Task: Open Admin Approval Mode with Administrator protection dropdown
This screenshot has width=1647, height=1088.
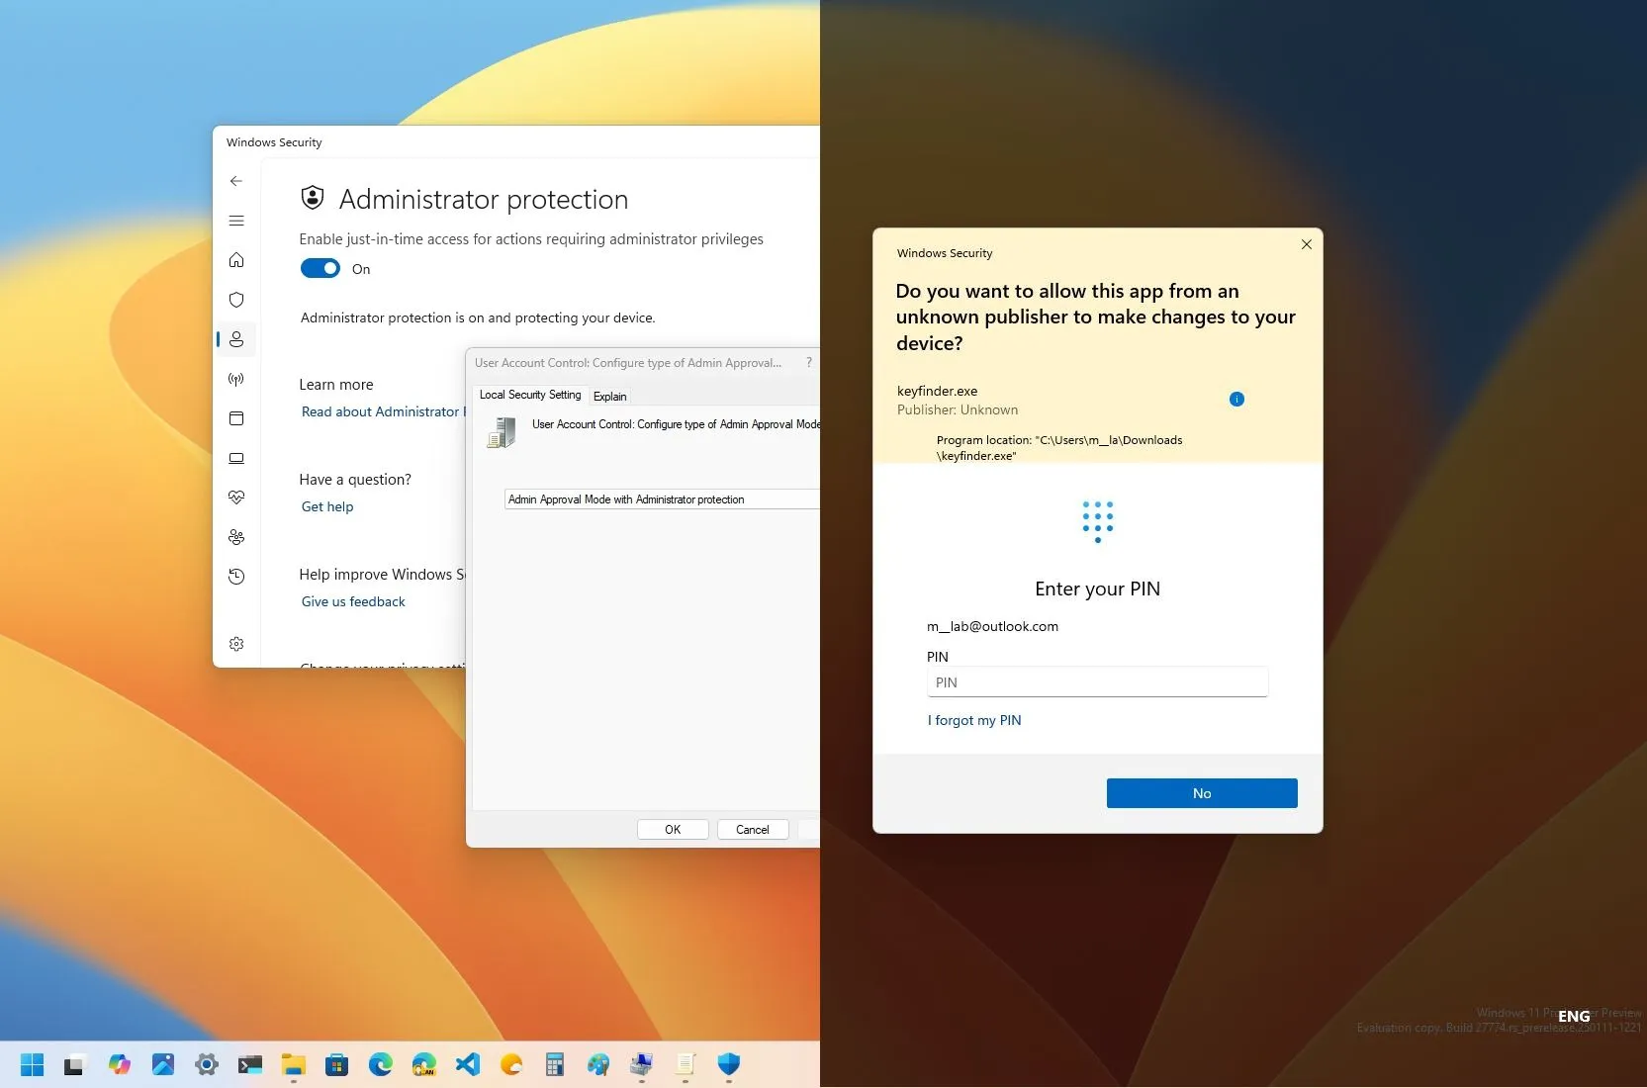Action: pos(662,499)
